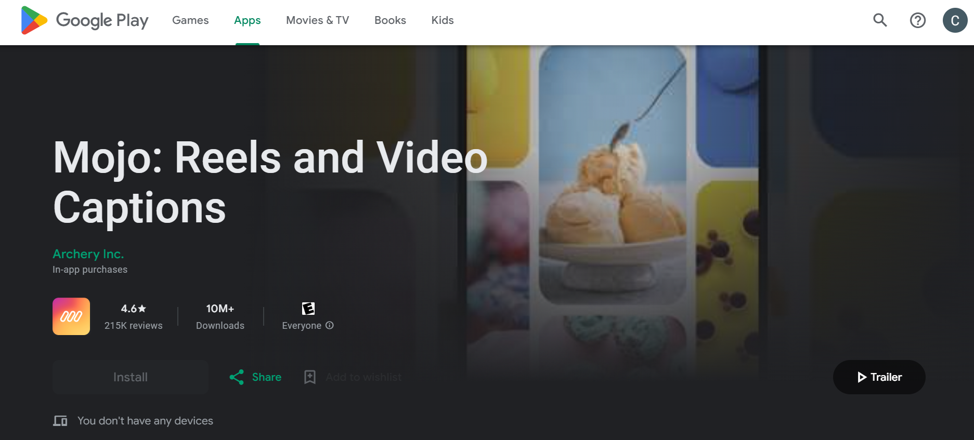The image size is (974, 440).
Task: Play the Trailer
Action: (x=879, y=377)
